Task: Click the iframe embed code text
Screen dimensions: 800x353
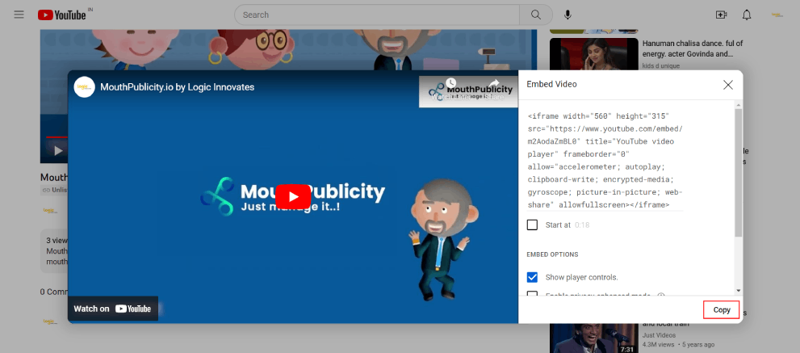Action: click(x=605, y=161)
